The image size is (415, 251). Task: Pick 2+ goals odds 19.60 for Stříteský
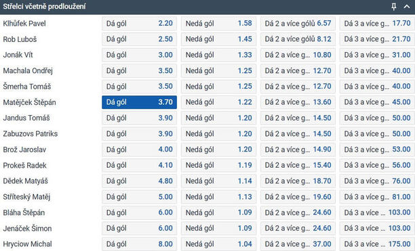[x=298, y=197]
